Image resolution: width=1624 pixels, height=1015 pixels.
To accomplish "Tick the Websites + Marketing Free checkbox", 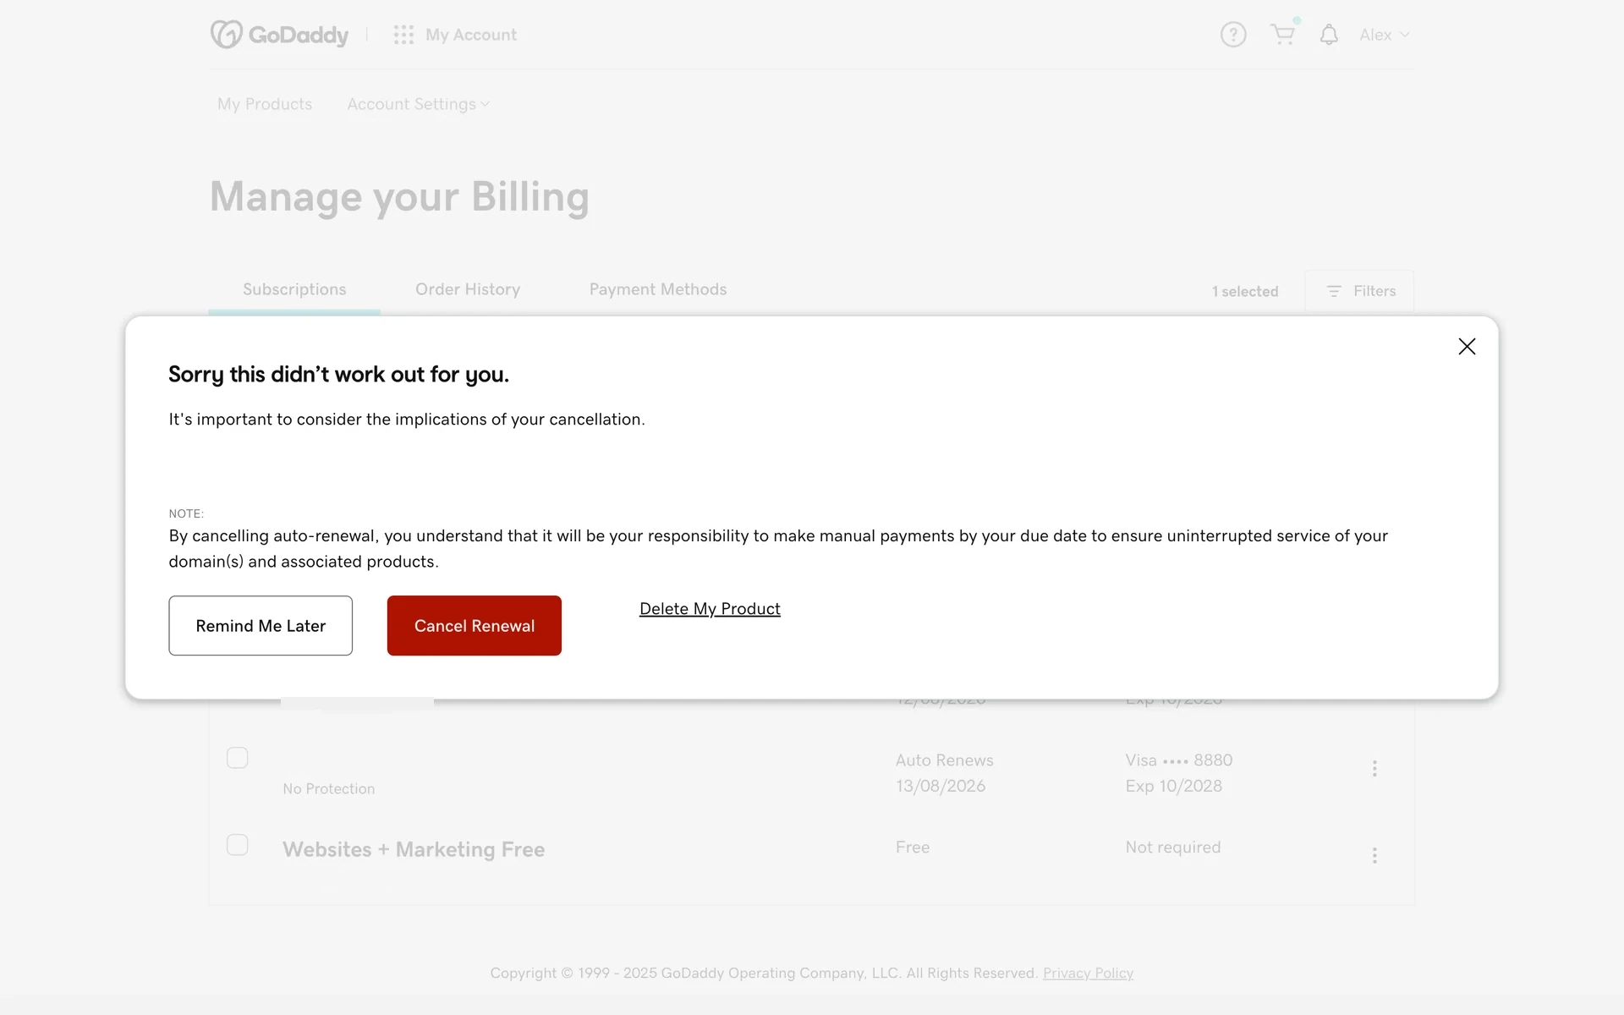I will pos(238,845).
